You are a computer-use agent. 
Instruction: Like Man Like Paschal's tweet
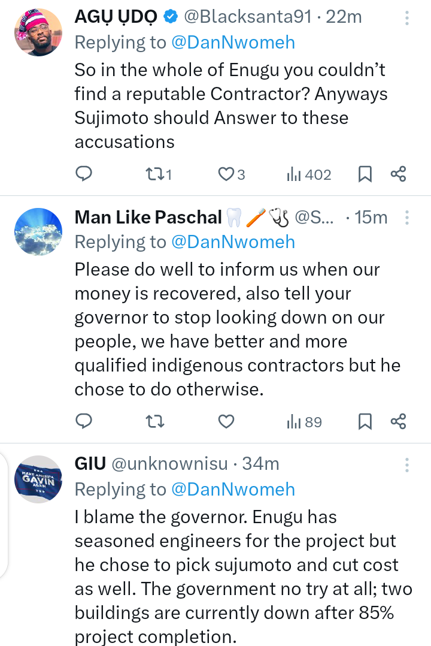(x=226, y=421)
